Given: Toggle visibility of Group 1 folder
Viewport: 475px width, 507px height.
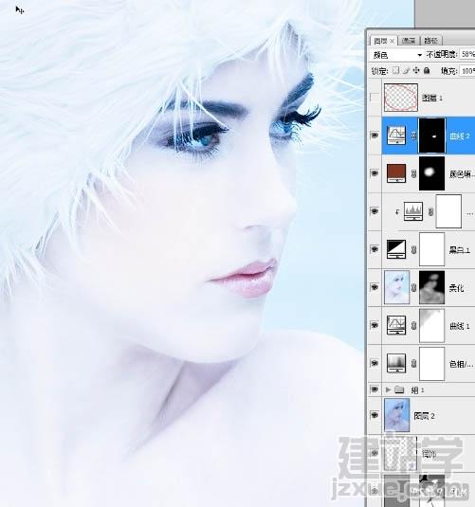Looking at the screenshot, I should click(375, 389).
